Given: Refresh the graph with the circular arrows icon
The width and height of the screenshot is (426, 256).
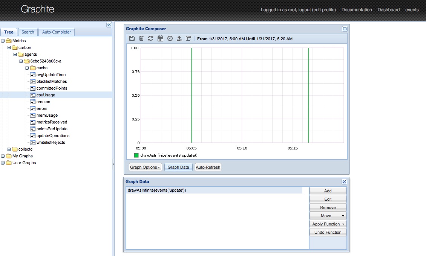Looking at the screenshot, I should coord(150,38).
